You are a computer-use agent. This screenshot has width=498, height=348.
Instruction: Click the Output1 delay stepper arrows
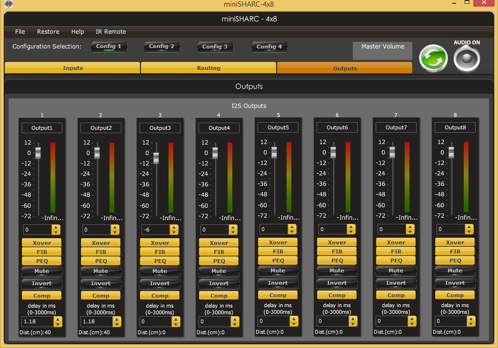coord(58,322)
